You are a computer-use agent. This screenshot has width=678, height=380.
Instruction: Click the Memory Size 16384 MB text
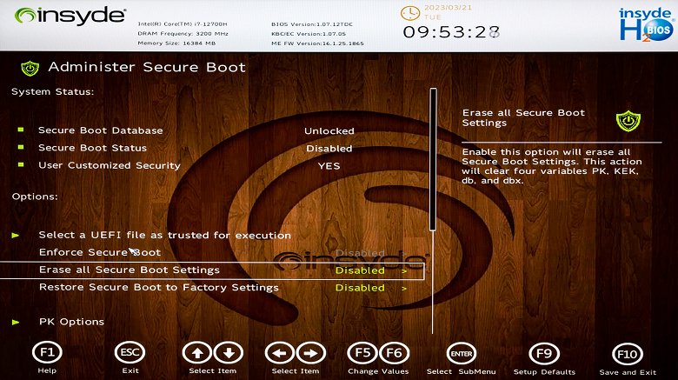coord(176,43)
